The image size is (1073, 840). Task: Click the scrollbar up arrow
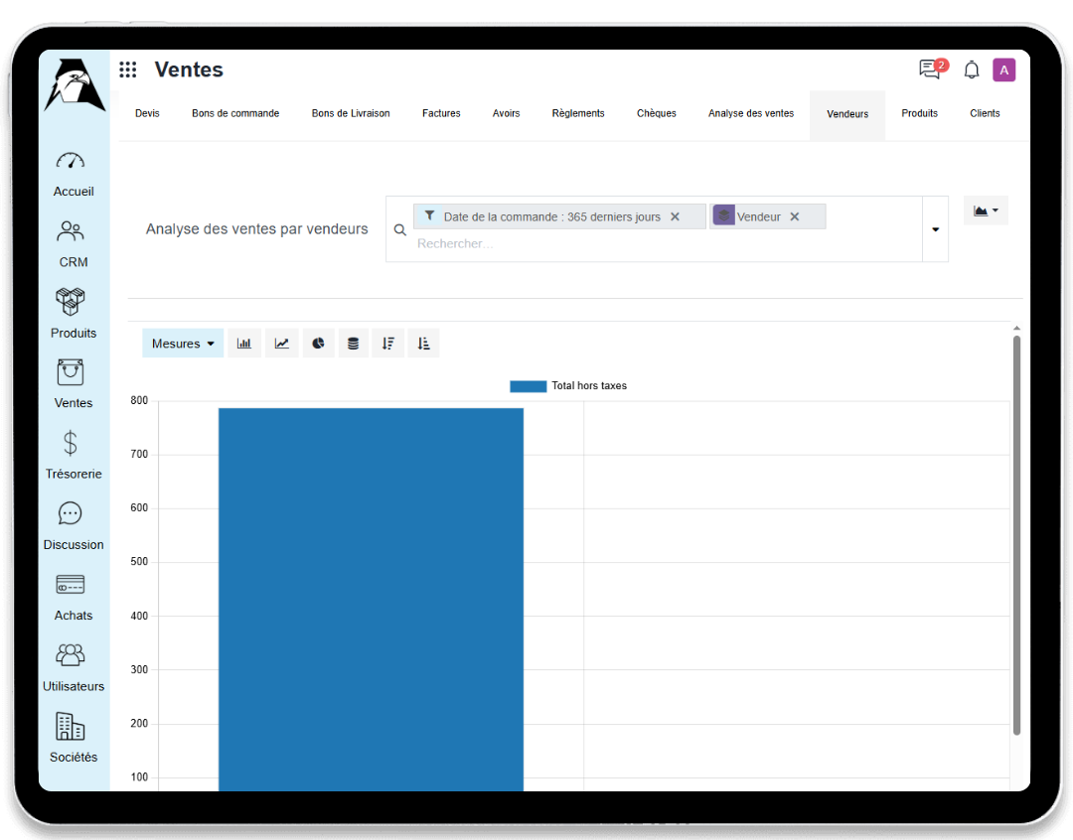(x=1017, y=329)
